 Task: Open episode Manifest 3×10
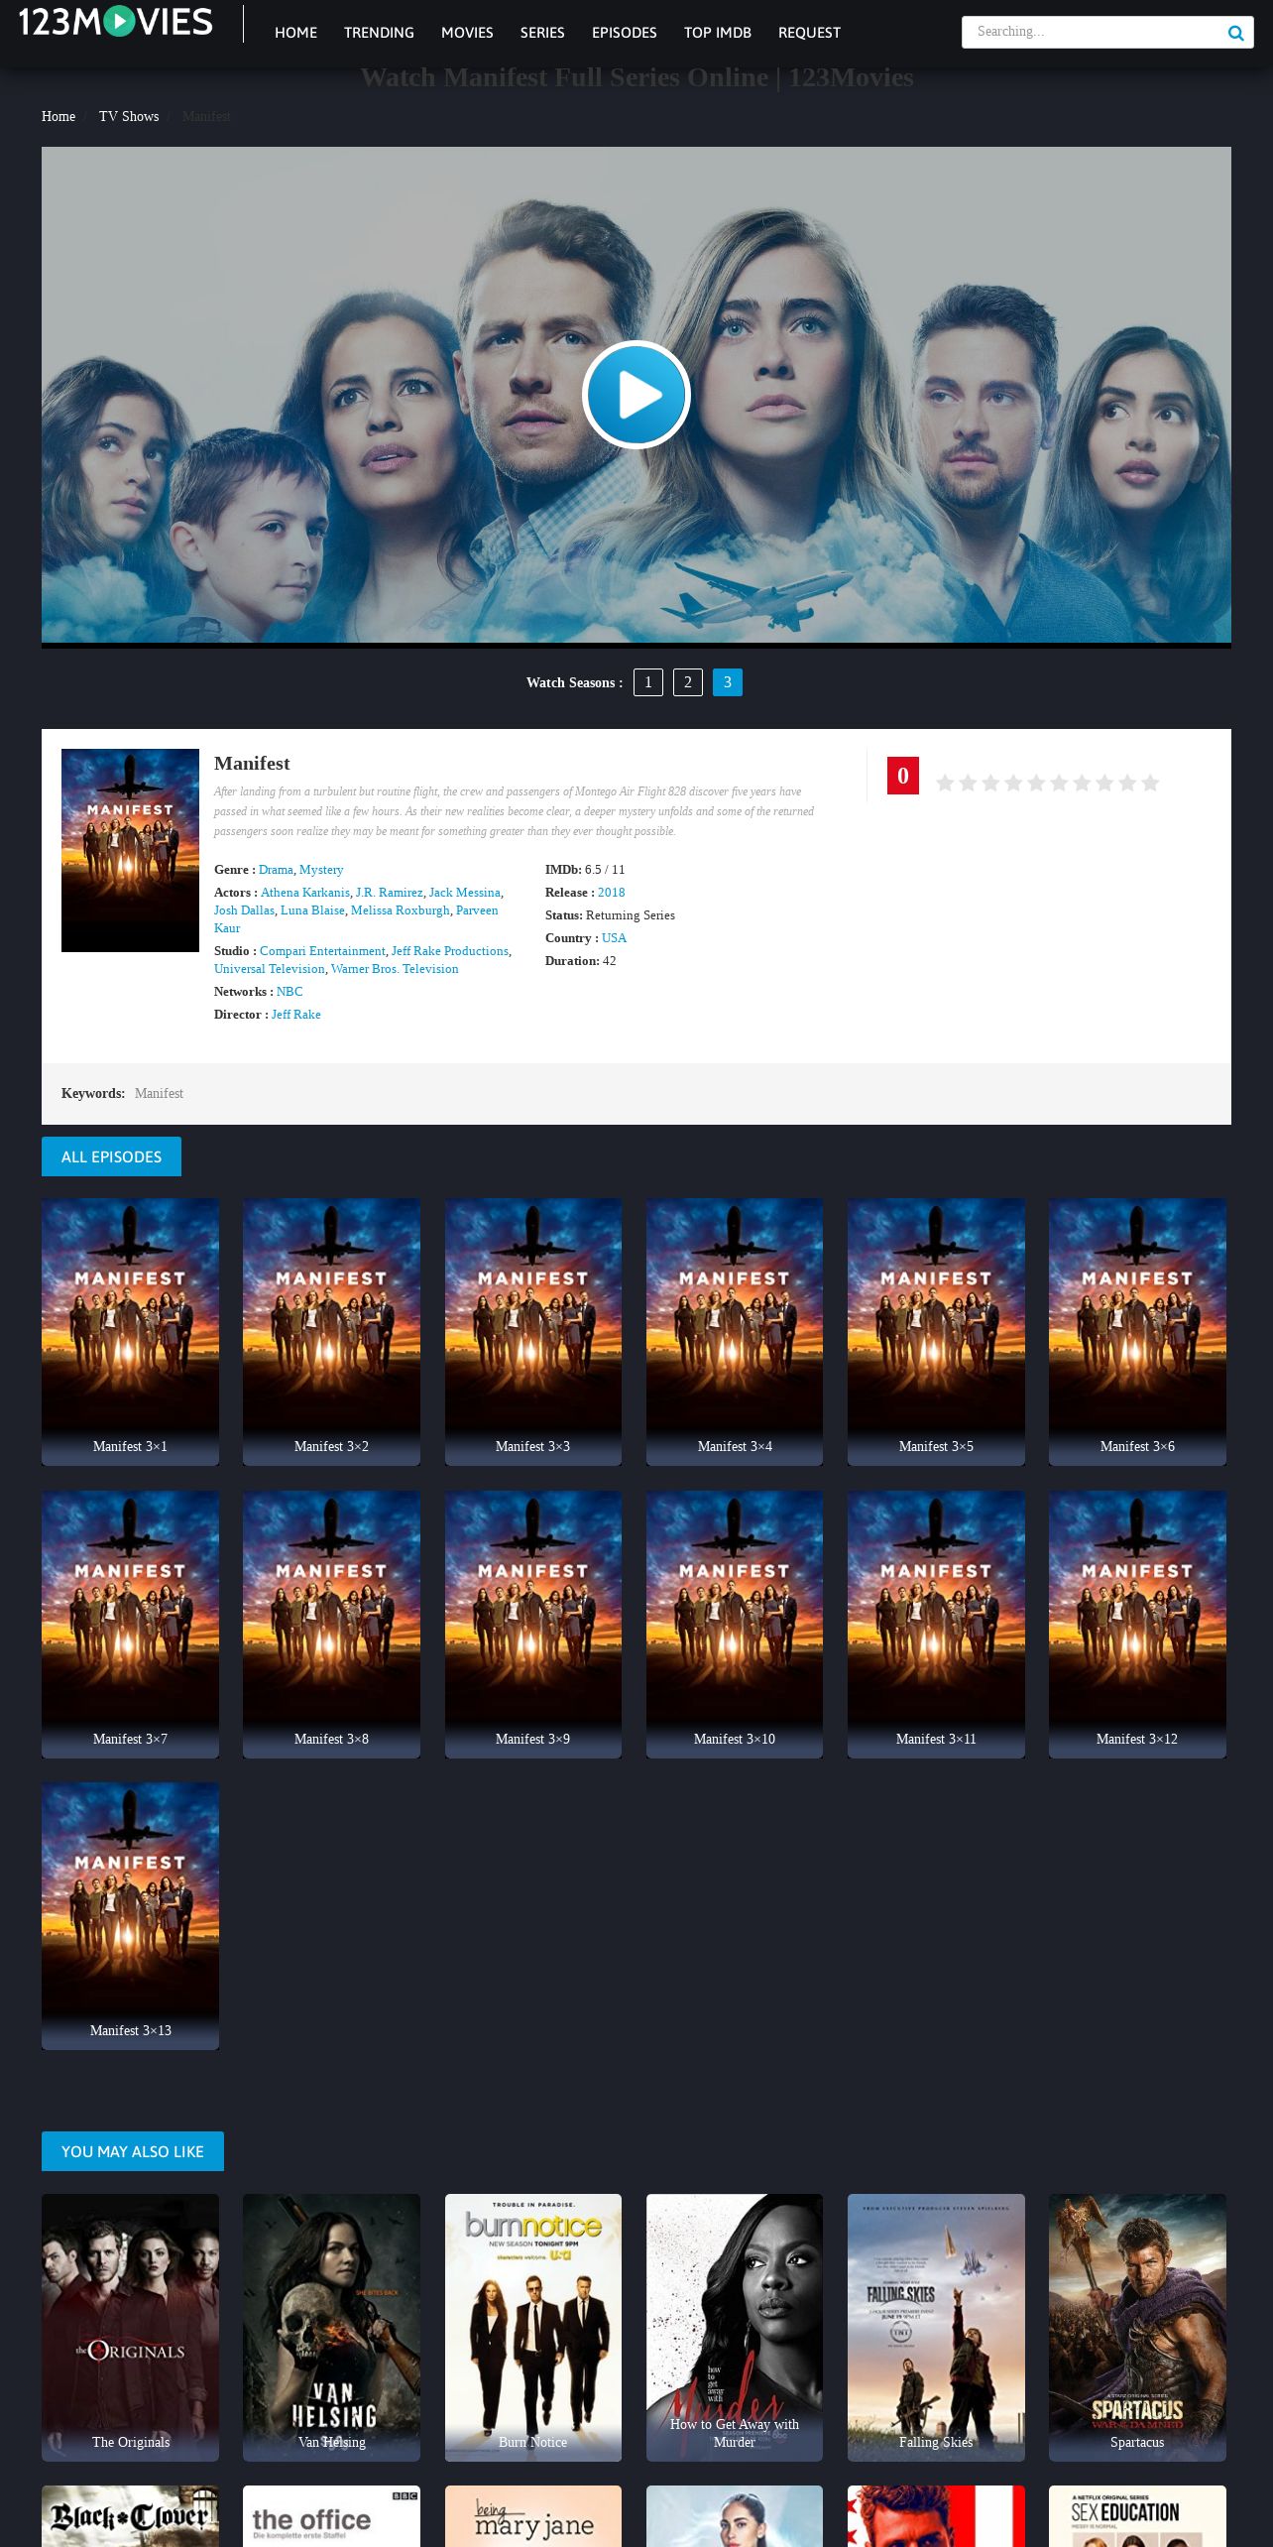(735, 1624)
